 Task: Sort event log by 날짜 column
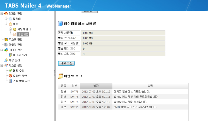click(x=96, y=86)
